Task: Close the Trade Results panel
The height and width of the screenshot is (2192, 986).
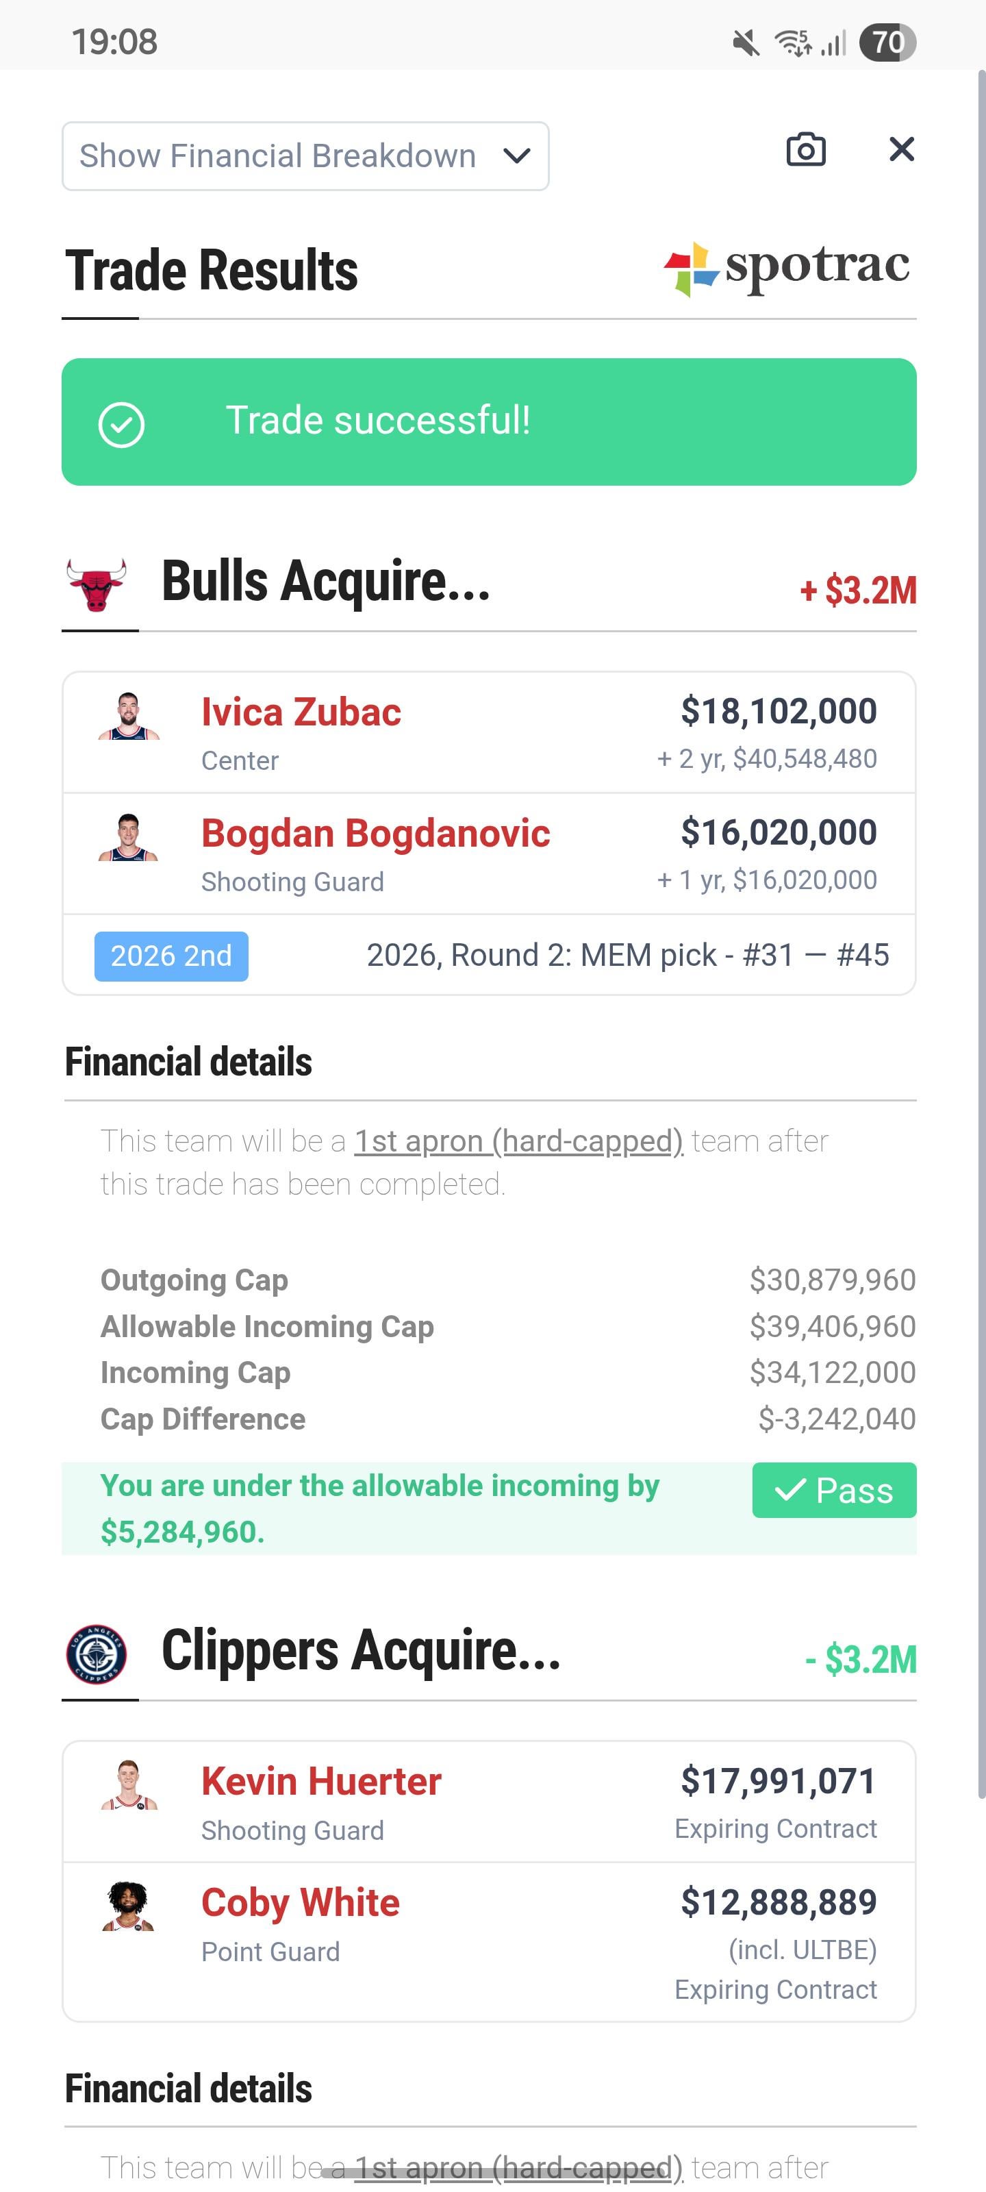Action: [x=901, y=150]
